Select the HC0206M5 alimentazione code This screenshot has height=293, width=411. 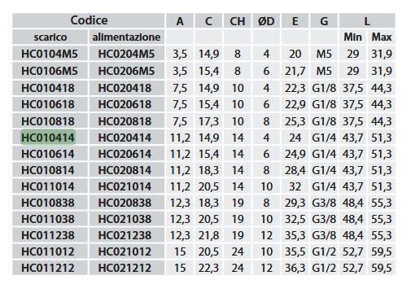[126, 71]
